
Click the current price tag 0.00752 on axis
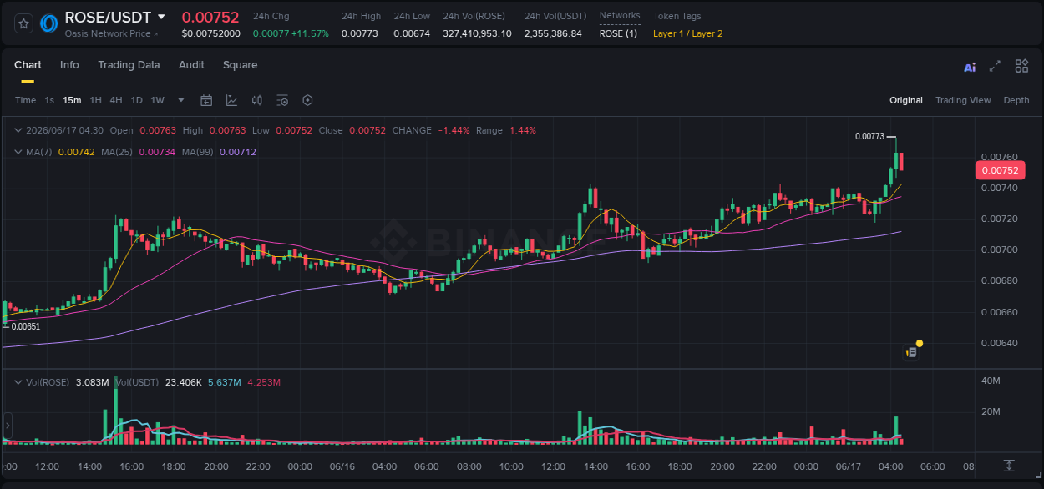click(x=1000, y=170)
